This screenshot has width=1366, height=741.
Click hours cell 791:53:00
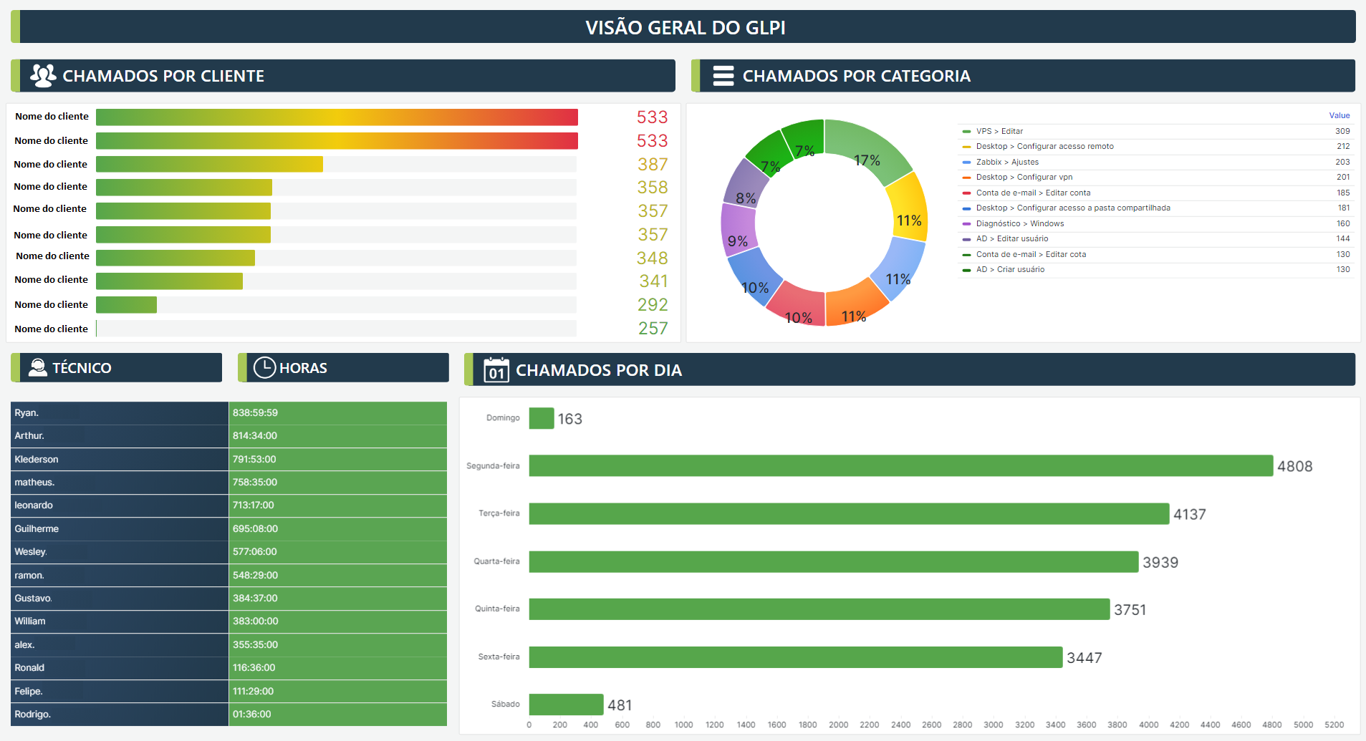pos(337,459)
